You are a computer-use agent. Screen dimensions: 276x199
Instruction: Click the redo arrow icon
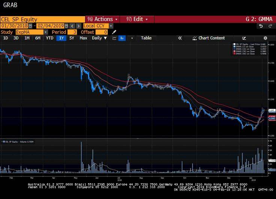[270, 26]
